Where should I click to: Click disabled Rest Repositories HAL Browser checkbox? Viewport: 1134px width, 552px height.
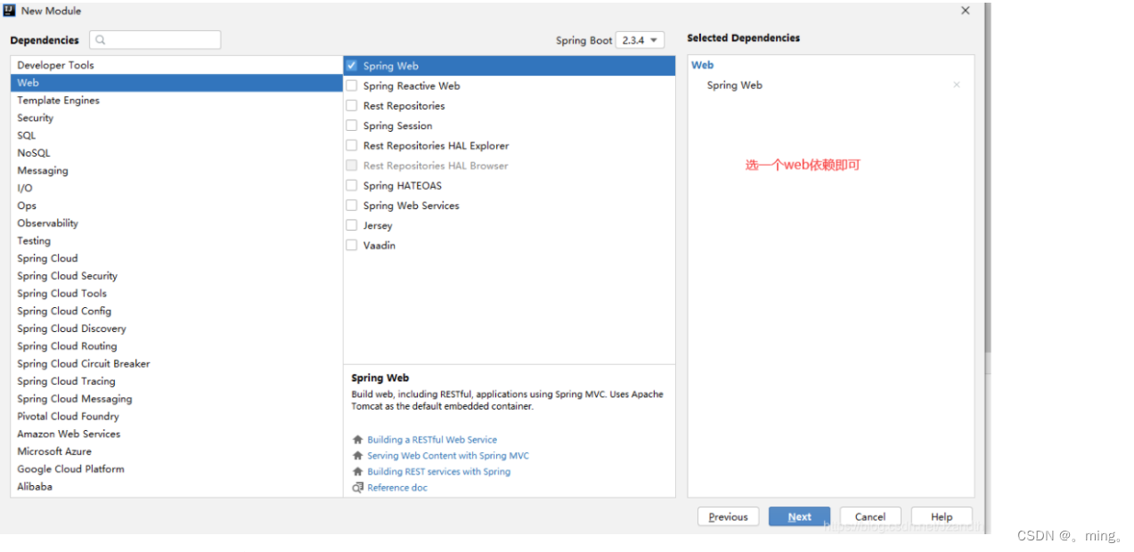pyautogui.click(x=352, y=166)
